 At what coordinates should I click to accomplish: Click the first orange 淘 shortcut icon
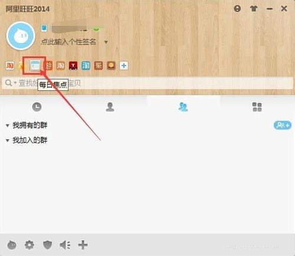[9, 65]
